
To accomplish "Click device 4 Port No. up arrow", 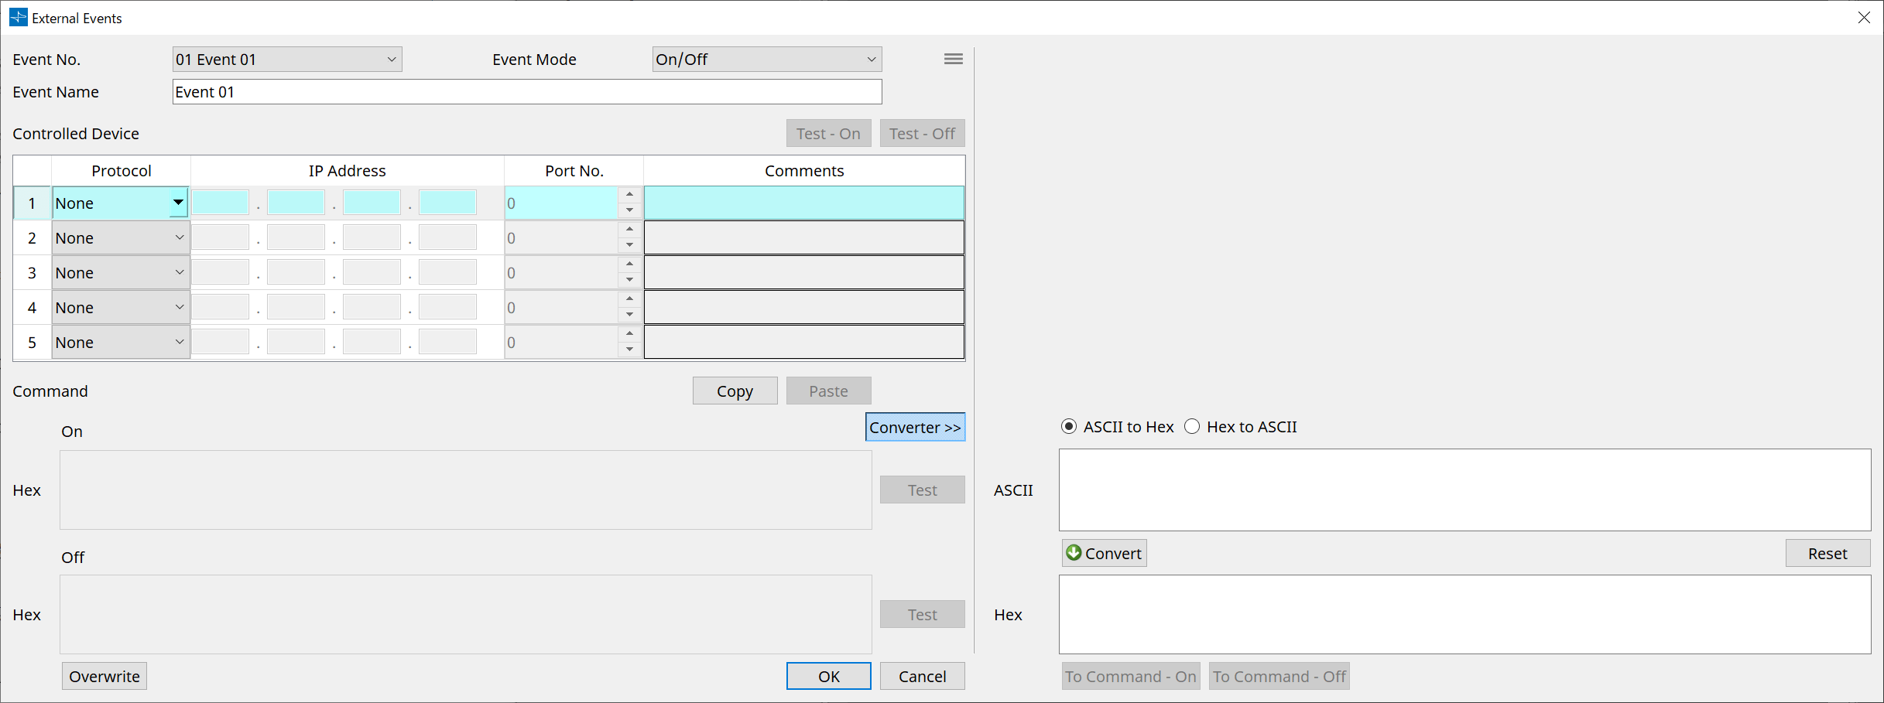I will (629, 299).
